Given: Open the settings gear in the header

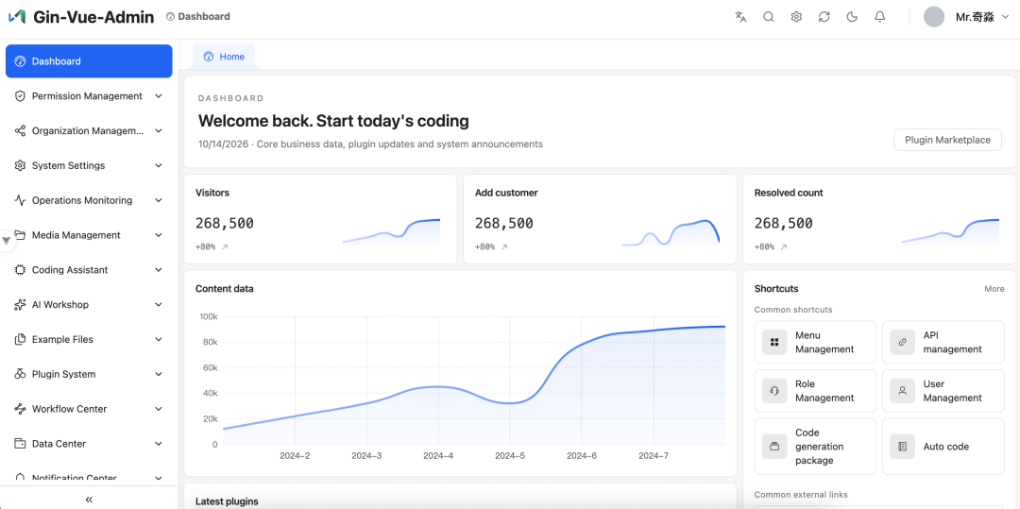Looking at the screenshot, I should pos(796,17).
